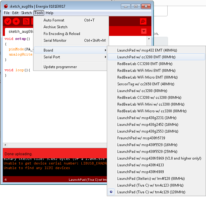Image resolution: width=206 pixels, height=197 pixels.
Task: Select LaunchPad w/ msp430f5529 (25MHz)
Action: [156, 152]
